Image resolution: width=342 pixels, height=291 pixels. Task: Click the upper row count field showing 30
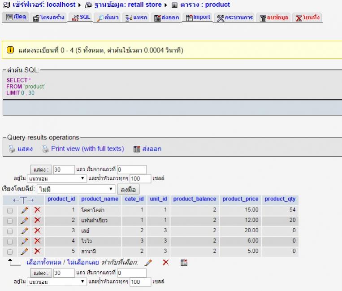63,169
